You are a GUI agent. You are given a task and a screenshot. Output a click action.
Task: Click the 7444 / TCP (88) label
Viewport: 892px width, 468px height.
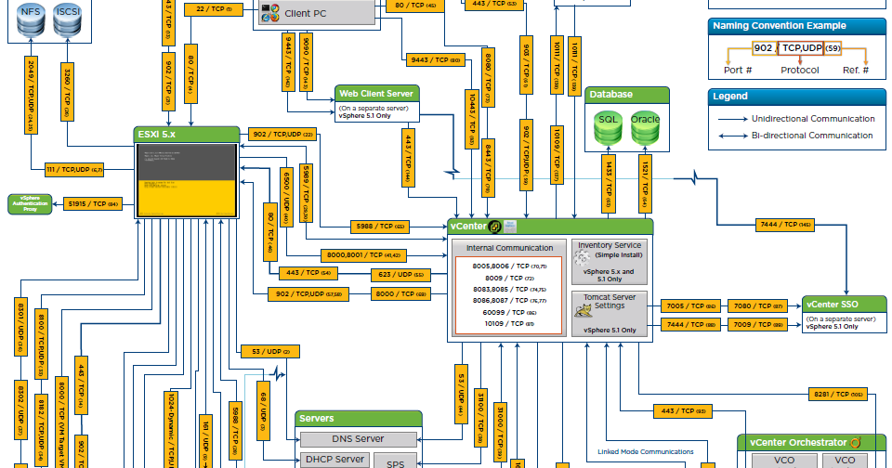click(691, 325)
